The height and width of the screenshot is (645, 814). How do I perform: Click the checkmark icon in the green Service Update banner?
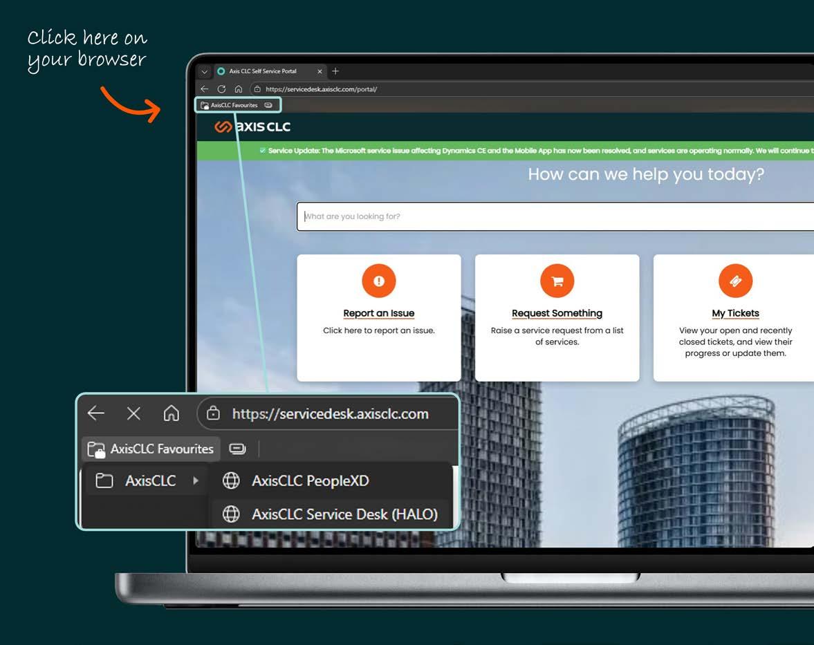(263, 151)
